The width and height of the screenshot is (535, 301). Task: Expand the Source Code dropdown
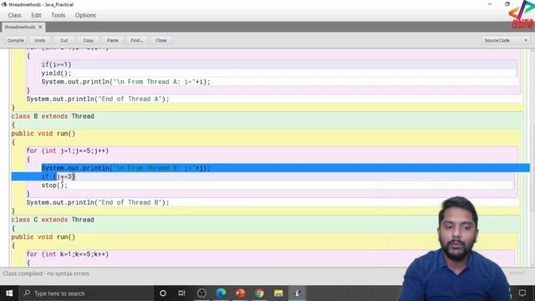point(506,40)
